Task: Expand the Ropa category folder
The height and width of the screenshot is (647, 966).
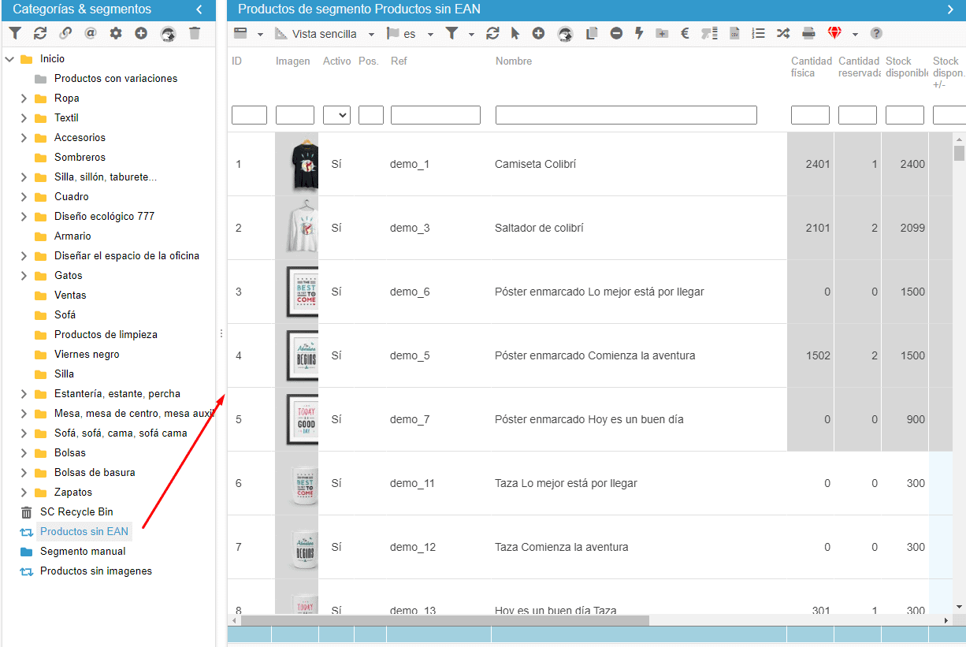Action: point(24,99)
